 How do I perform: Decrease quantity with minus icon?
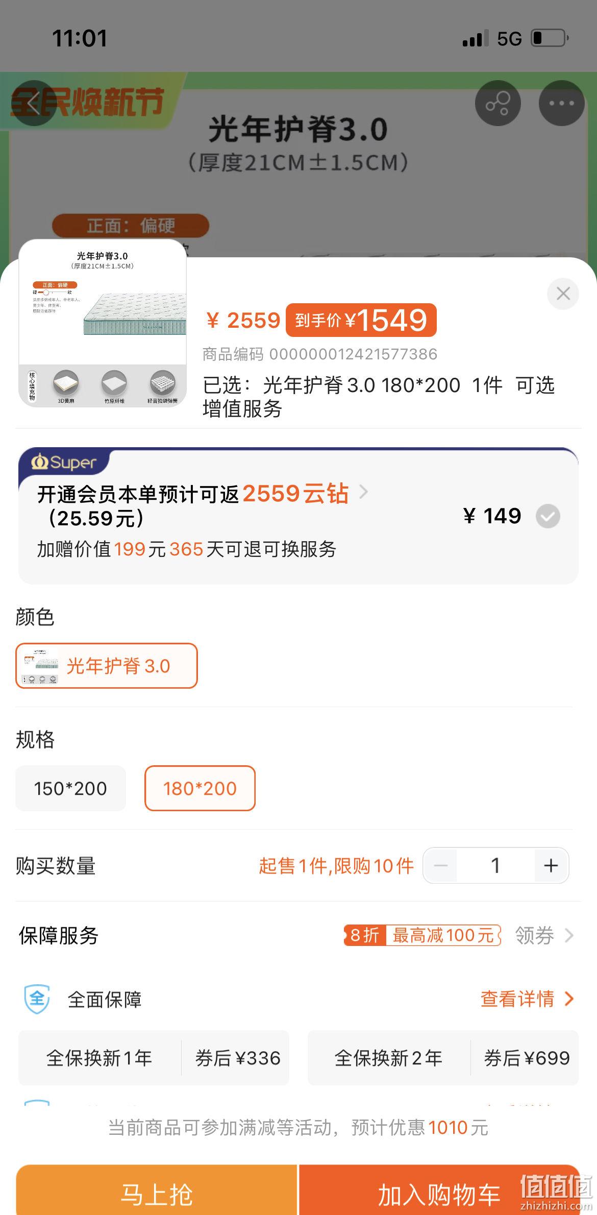point(441,865)
